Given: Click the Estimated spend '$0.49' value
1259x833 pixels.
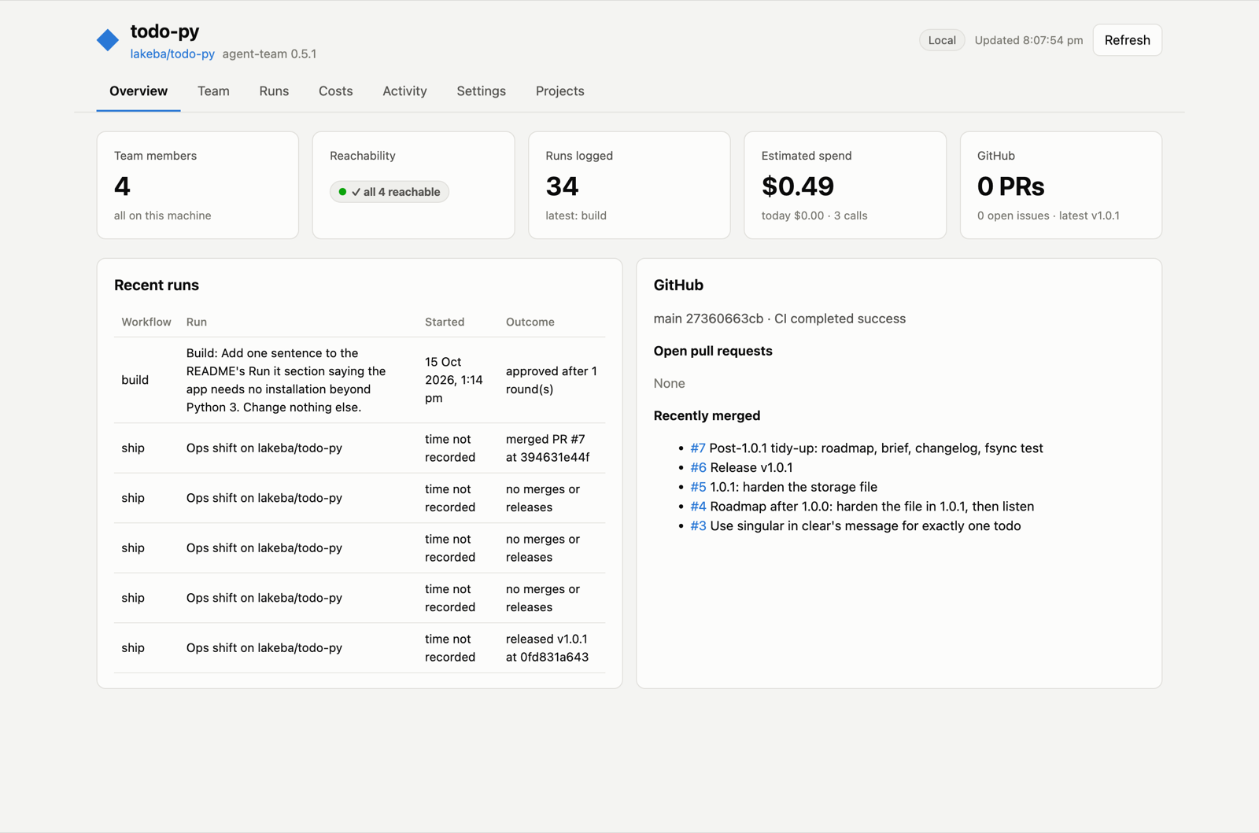Looking at the screenshot, I should coord(797,186).
